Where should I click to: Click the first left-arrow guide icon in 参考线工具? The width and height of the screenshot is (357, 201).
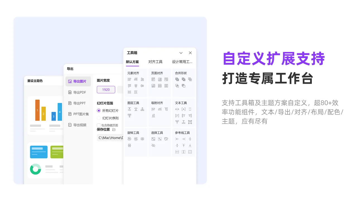177,139
